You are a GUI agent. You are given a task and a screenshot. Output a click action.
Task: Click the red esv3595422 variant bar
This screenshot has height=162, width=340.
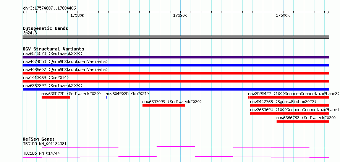tap(289, 97)
